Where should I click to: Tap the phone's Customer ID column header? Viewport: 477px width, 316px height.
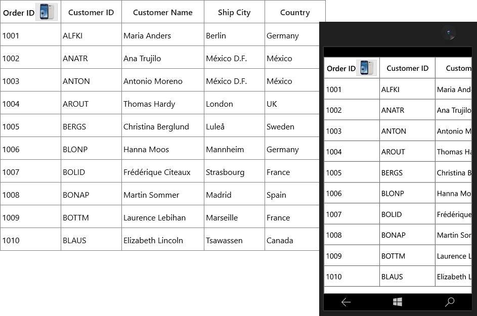(407, 68)
